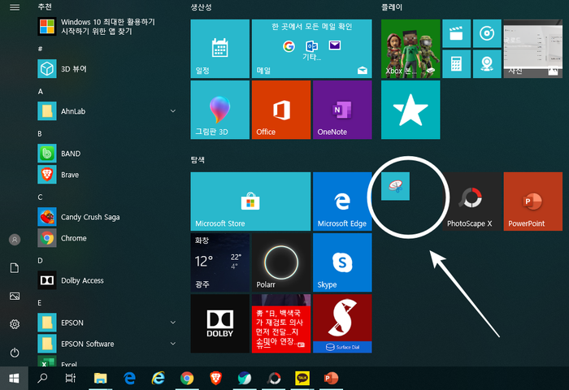Screen dimensions: 569x390
Task: Launch the Skype tile
Action: pyautogui.click(x=342, y=262)
